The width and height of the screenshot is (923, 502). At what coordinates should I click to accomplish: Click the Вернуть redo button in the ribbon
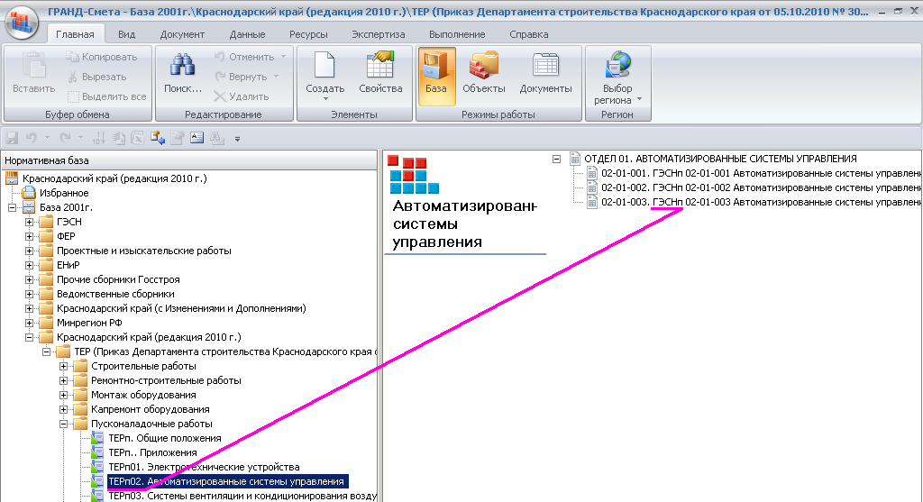click(x=241, y=77)
